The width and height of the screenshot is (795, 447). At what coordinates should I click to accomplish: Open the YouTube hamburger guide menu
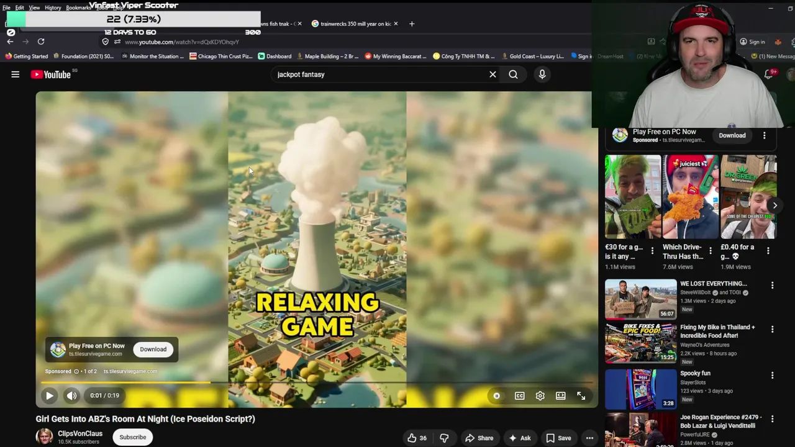click(x=15, y=74)
